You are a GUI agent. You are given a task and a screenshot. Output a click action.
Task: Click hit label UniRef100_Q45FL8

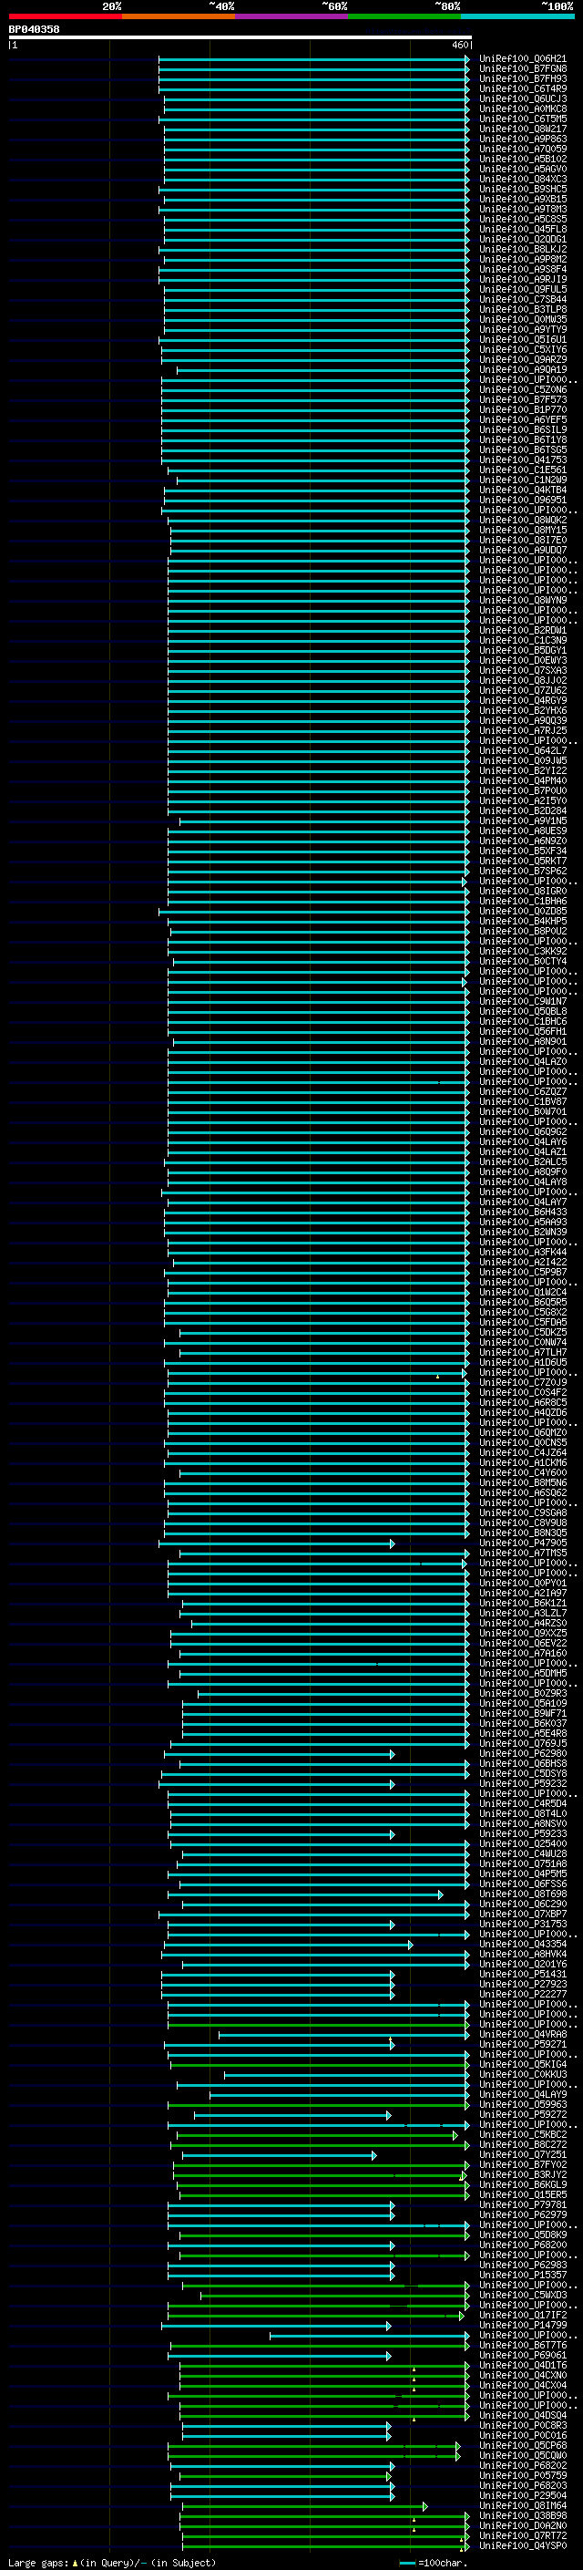pyautogui.click(x=522, y=230)
